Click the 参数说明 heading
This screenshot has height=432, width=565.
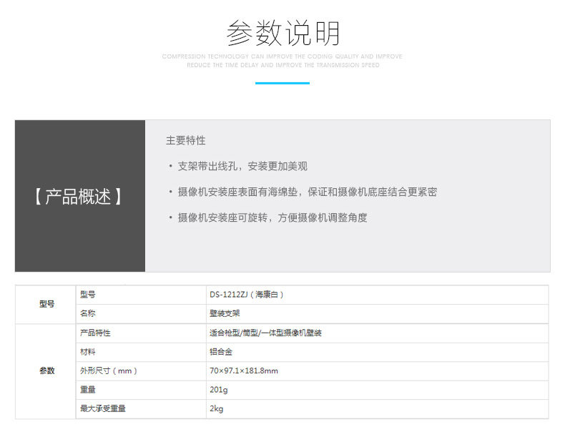283,33
